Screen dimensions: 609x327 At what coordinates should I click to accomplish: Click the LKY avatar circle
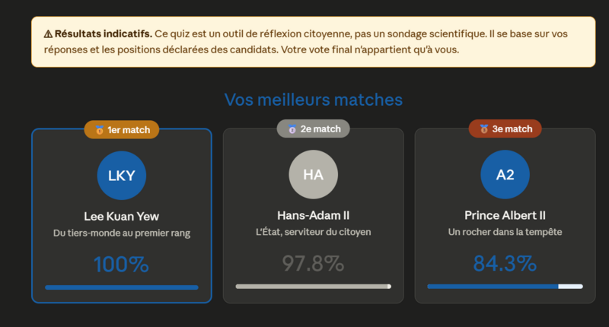(x=122, y=175)
